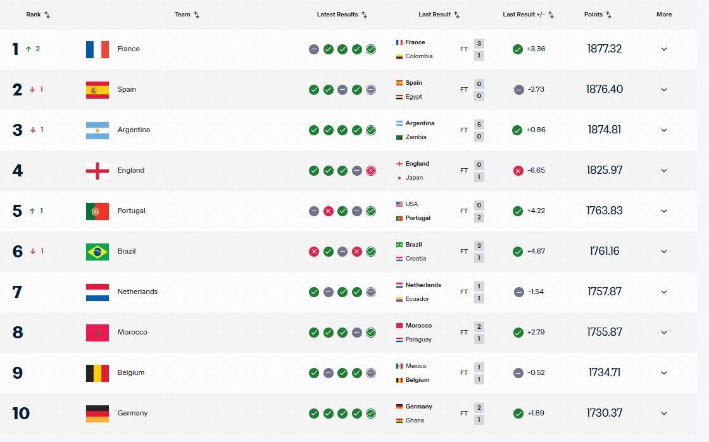Click the red X in Brazil's latest results
The width and height of the screenshot is (709, 442).
[x=314, y=251]
